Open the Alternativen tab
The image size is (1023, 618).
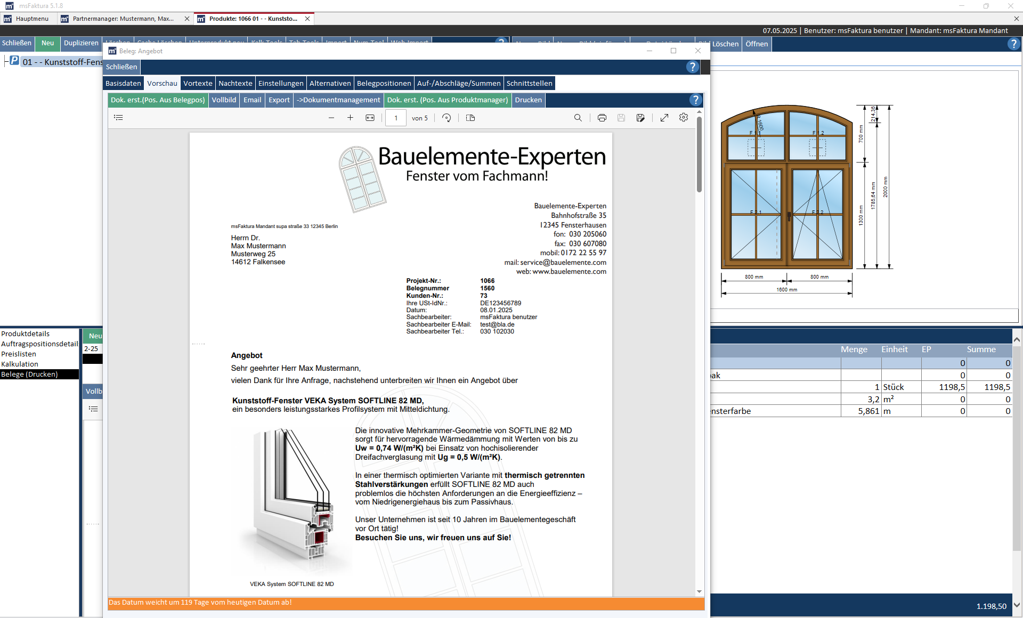330,83
